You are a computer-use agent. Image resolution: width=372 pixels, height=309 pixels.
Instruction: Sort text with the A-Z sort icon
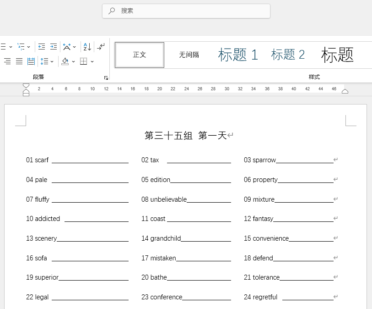coord(87,47)
